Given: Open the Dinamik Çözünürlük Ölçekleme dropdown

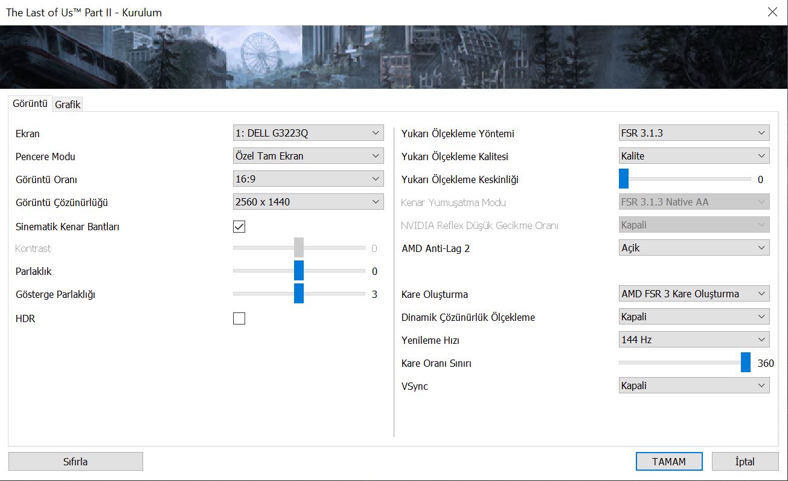Looking at the screenshot, I should [x=694, y=317].
